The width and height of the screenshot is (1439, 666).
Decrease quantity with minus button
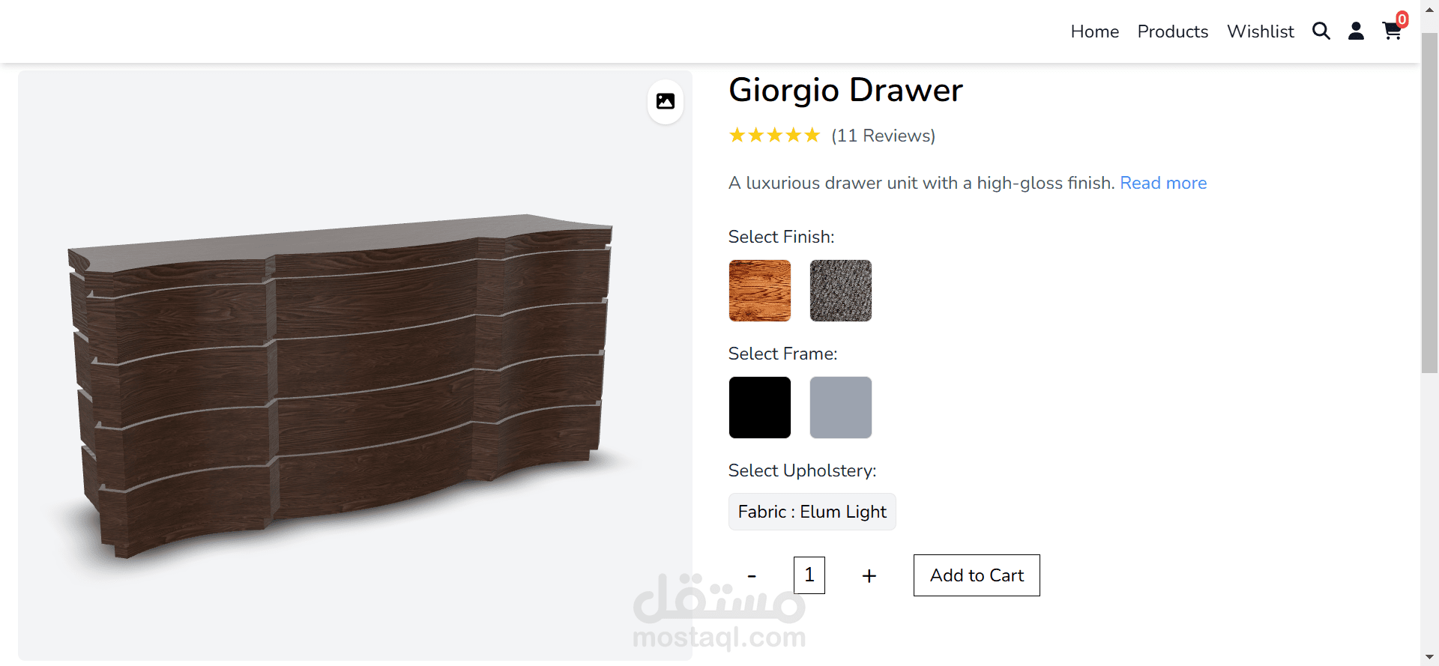752,575
